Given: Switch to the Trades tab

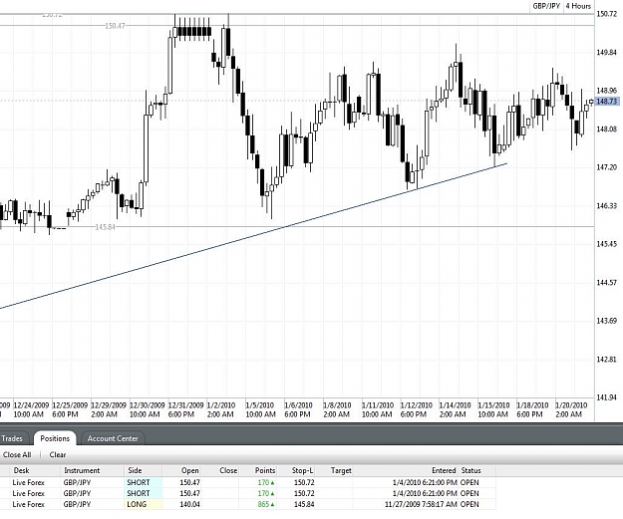Looking at the screenshot, I should pyautogui.click(x=12, y=438).
